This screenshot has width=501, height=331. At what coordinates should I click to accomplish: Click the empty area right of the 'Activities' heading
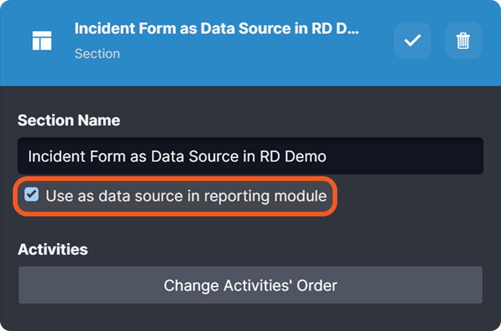pos(291,250)
